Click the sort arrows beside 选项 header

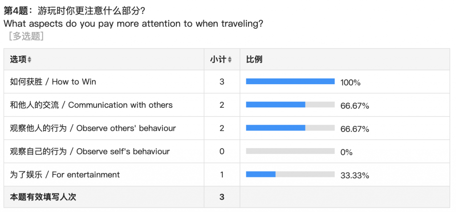29,60
